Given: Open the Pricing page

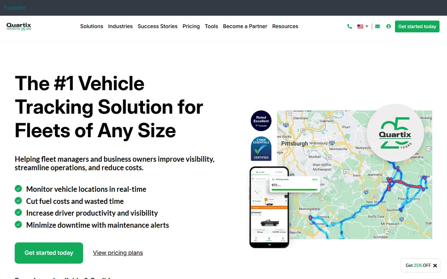Looking at the screenshot, I should click(191, 26).
